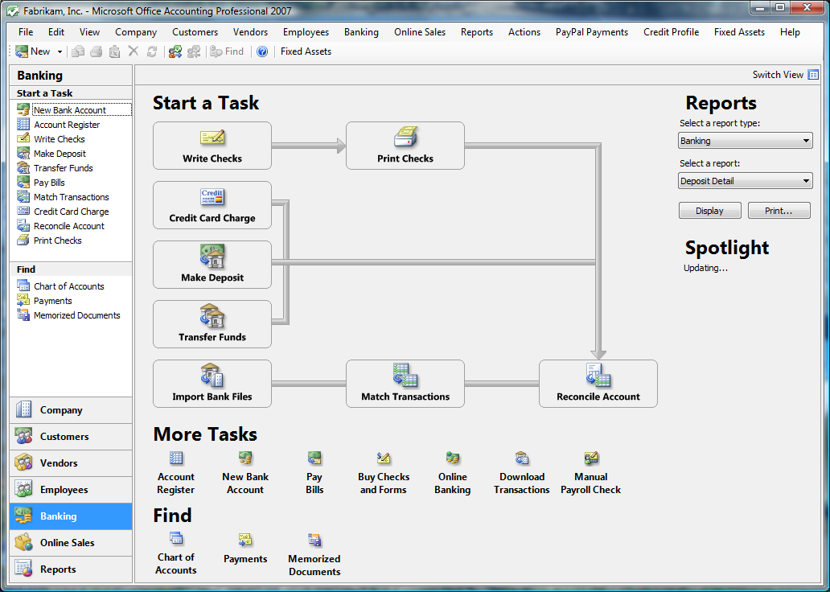Click Memorized Documents in sidebar Find list
Image resolution: width=830 pixels, height=592 pixels.
tap(77, 315)
